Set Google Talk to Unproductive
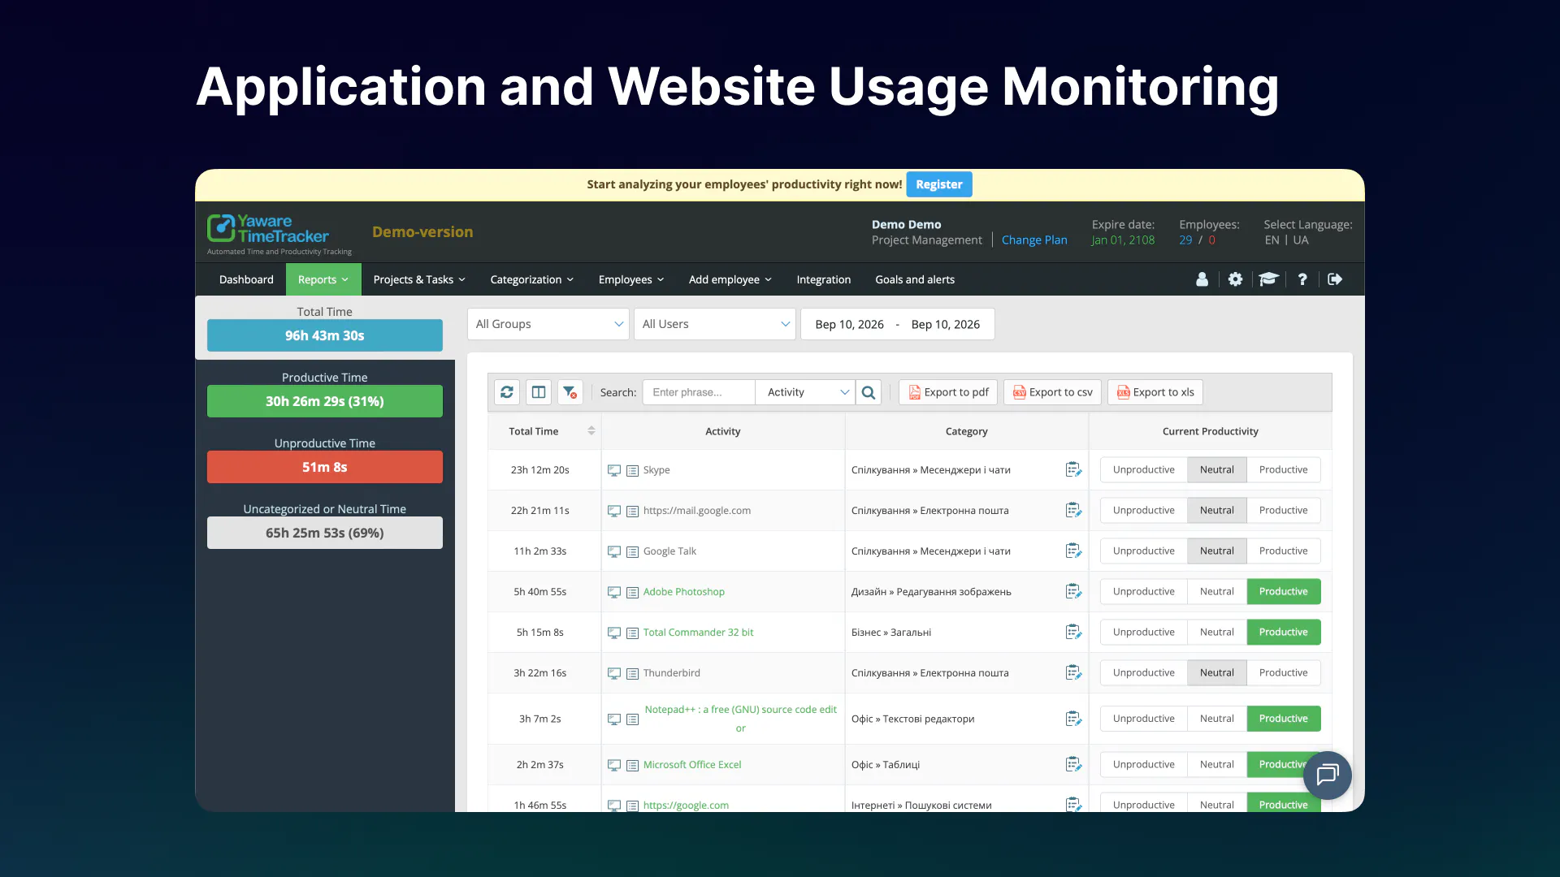This screenshot has height=877, width=1560. (x=1143, y=551)
